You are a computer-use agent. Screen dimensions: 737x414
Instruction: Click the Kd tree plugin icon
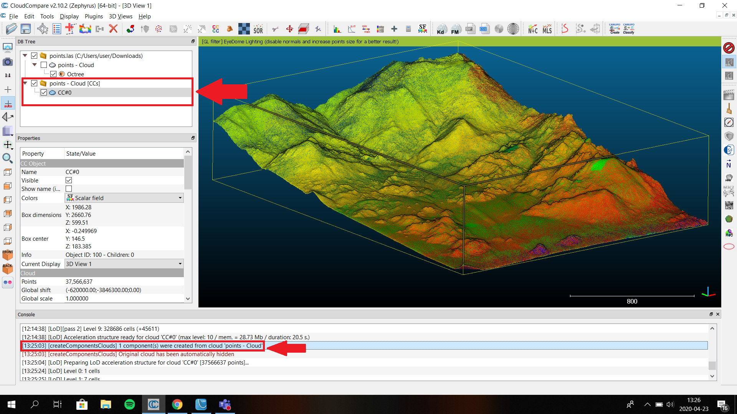[x=441, y=29]
